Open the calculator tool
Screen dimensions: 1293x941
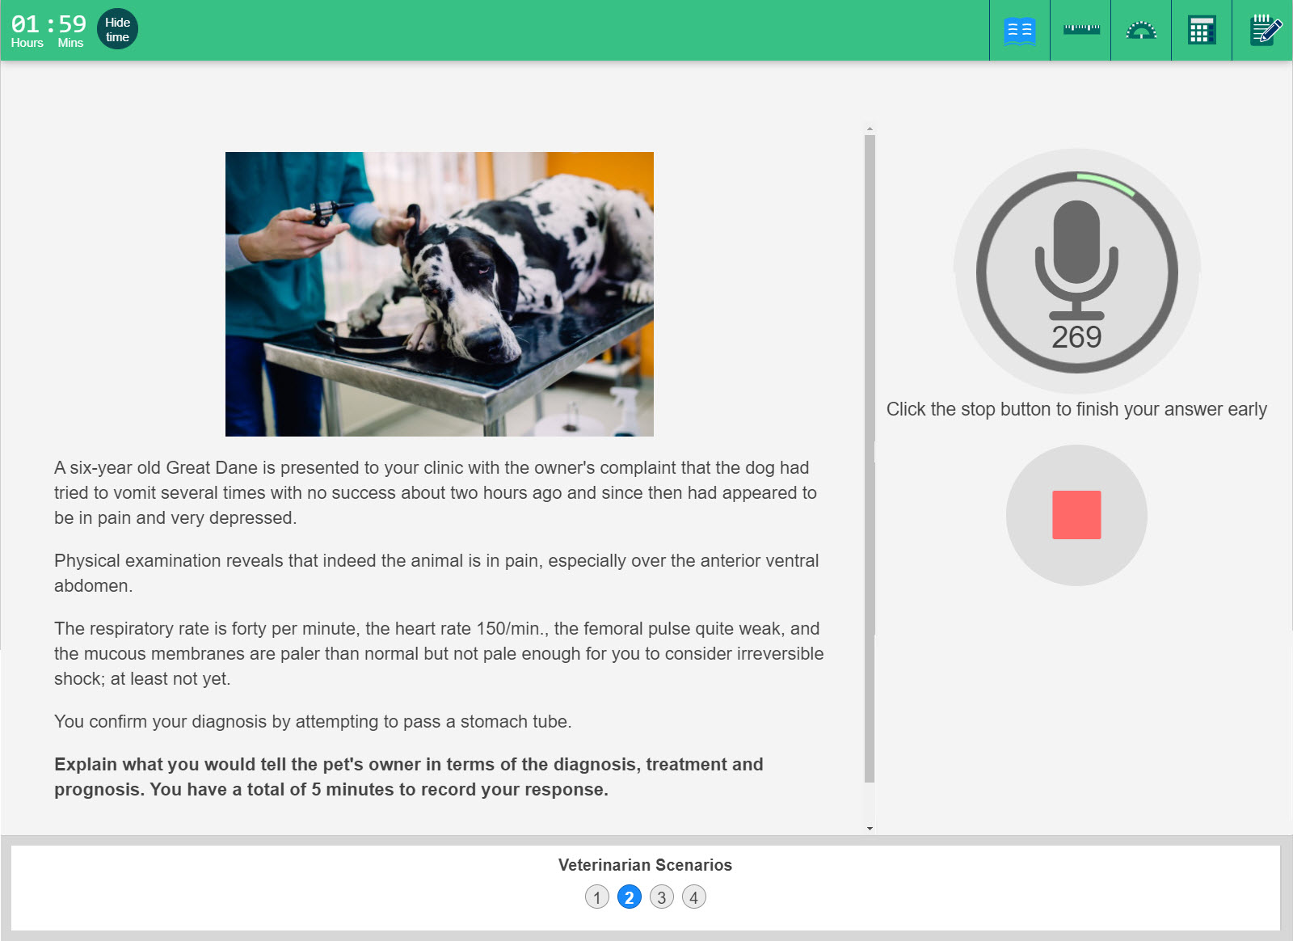[1202, 31]
